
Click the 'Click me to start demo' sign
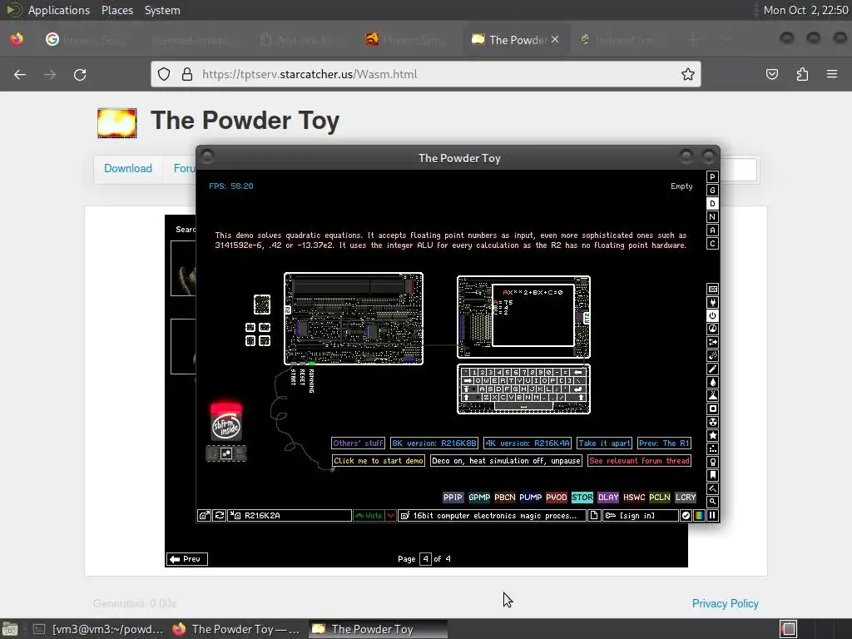point(379,461)
